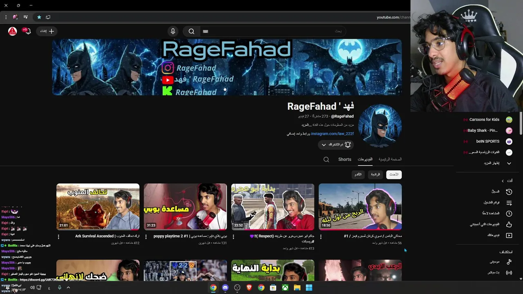Click the poppy playtime 2 #1 video title

[190, 236]
